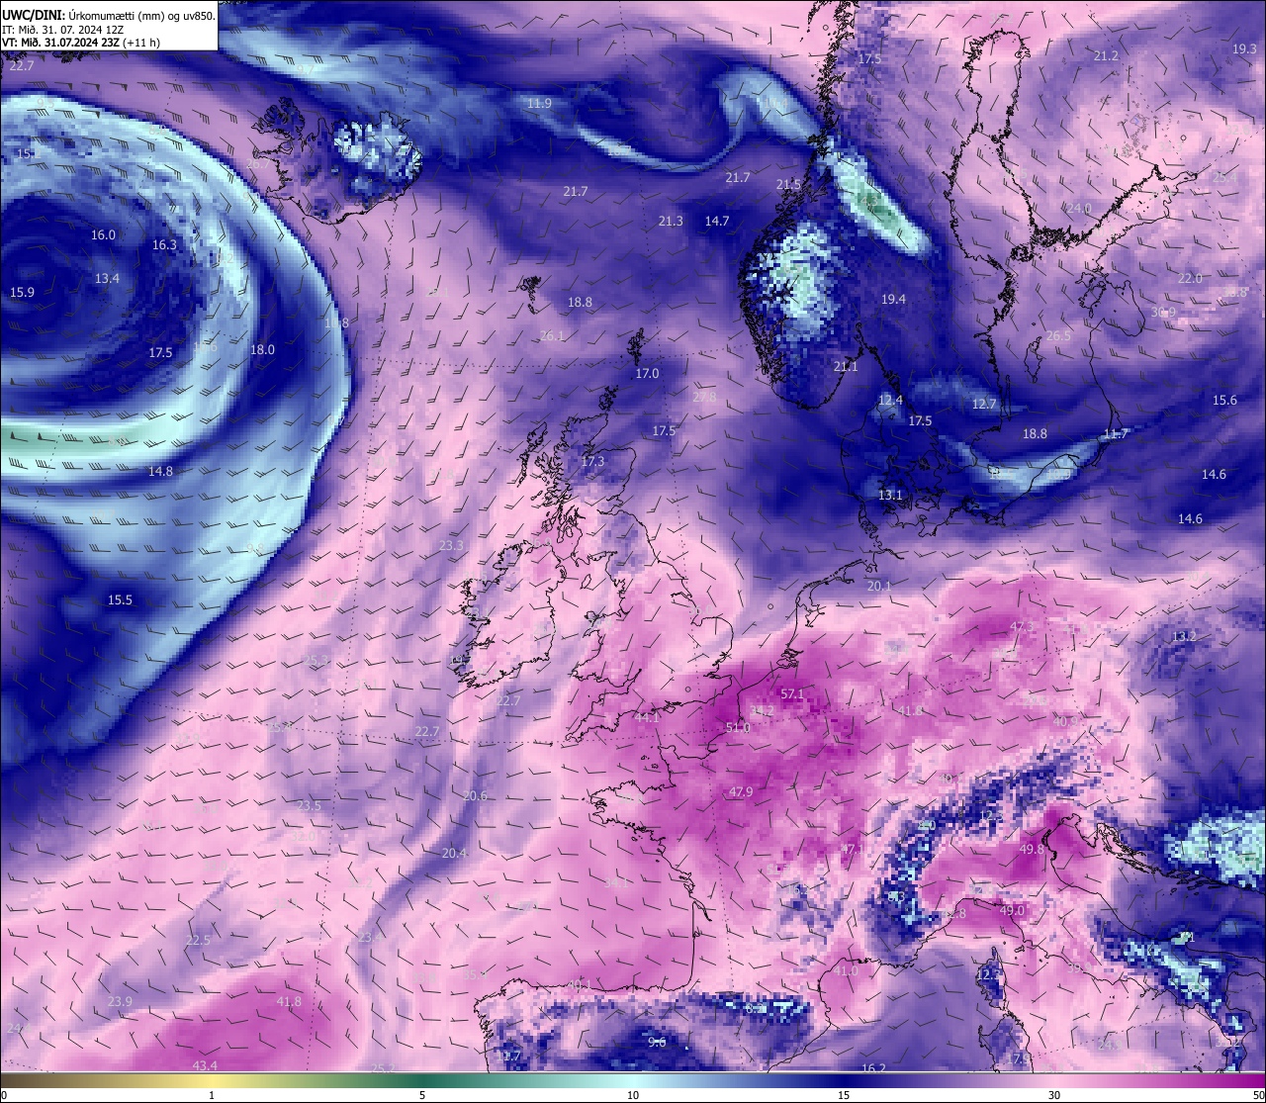The image size is (1266, 1103).
Task: Click the 11.9 value north of Iceland
Action: (x=539, y=103)
